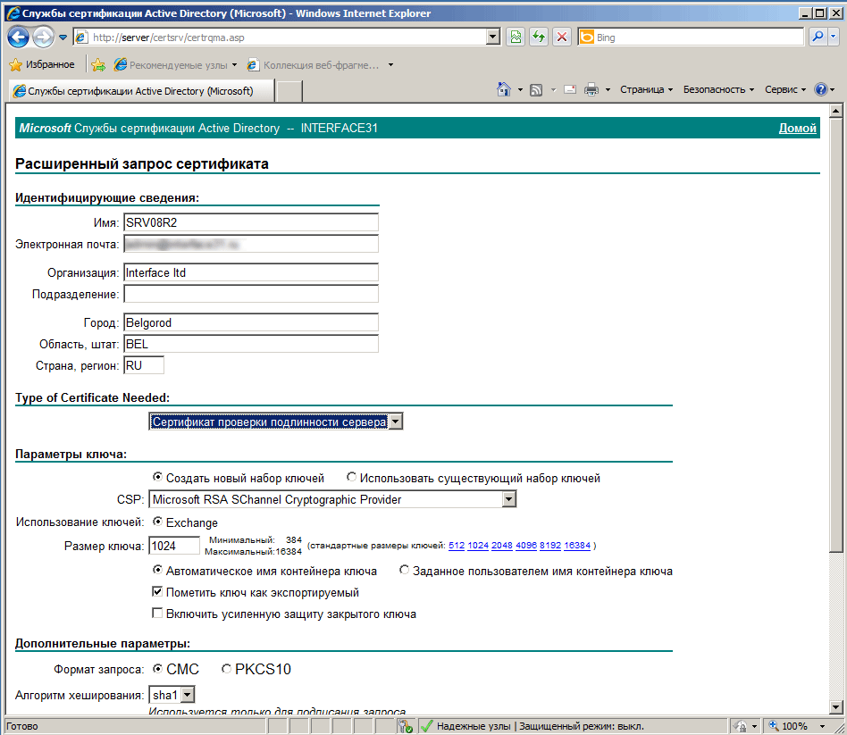847x735 pixels.
Task: Follow the Домой link
Action: pyautogui.click(x=797, y=129)
